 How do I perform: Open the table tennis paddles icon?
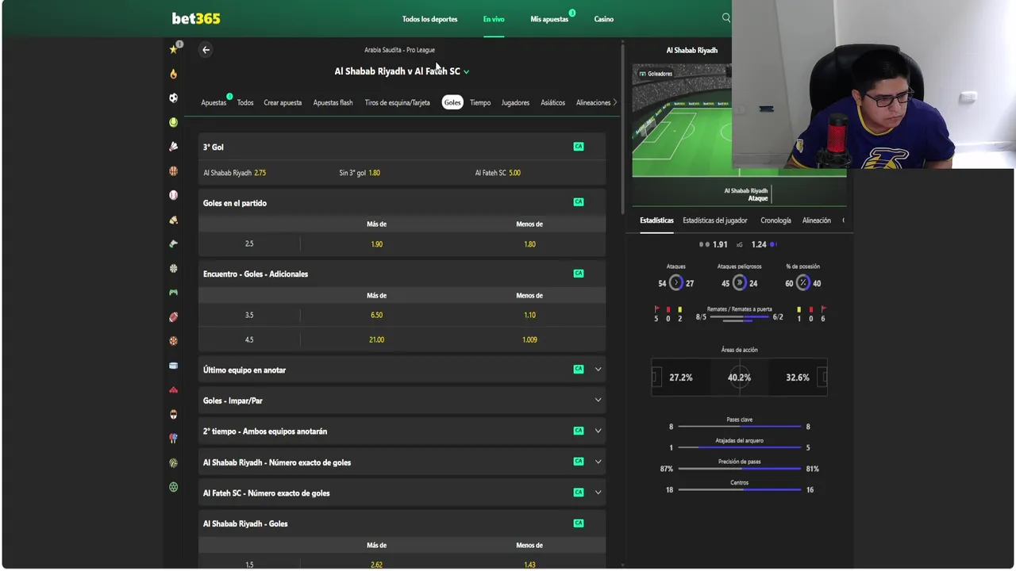[173, 439]
